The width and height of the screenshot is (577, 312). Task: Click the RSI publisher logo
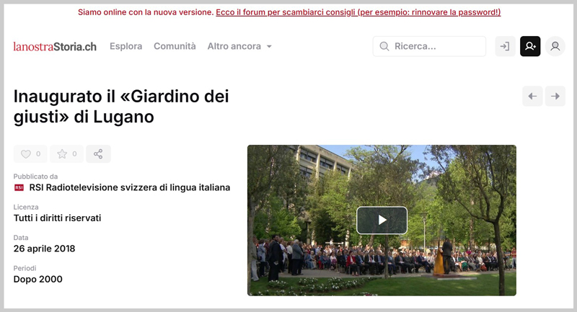click(19, 188)
